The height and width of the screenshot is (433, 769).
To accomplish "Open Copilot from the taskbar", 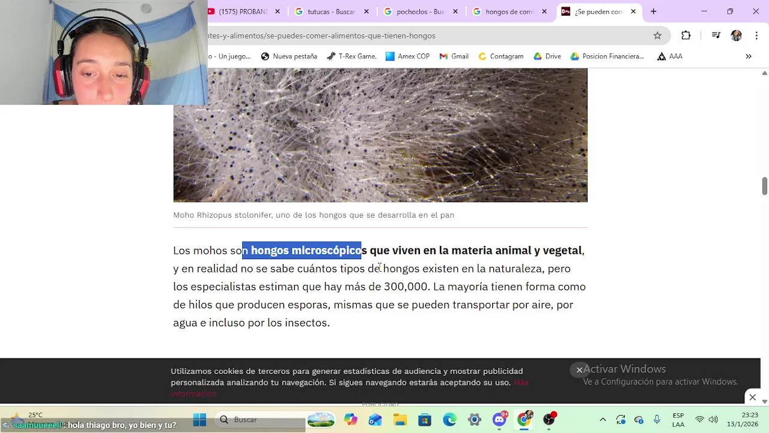I will 350,419.
